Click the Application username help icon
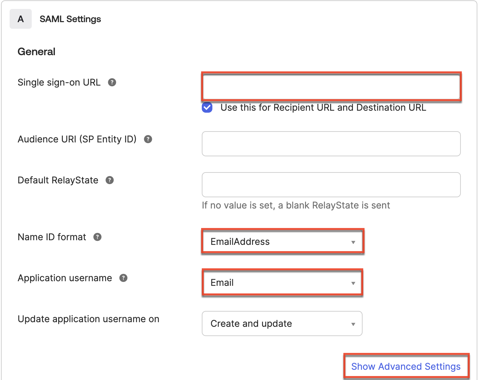 [x=123, y=278]
